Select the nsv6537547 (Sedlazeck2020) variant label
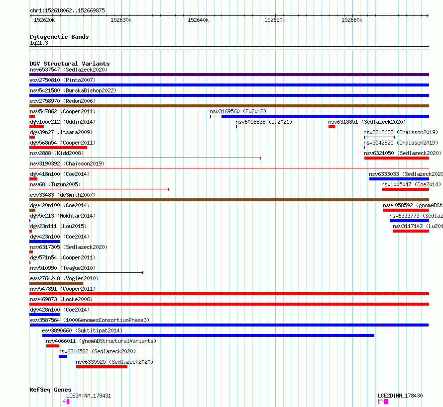The height and width of the screenshot is (407, 443). [69, 70]
